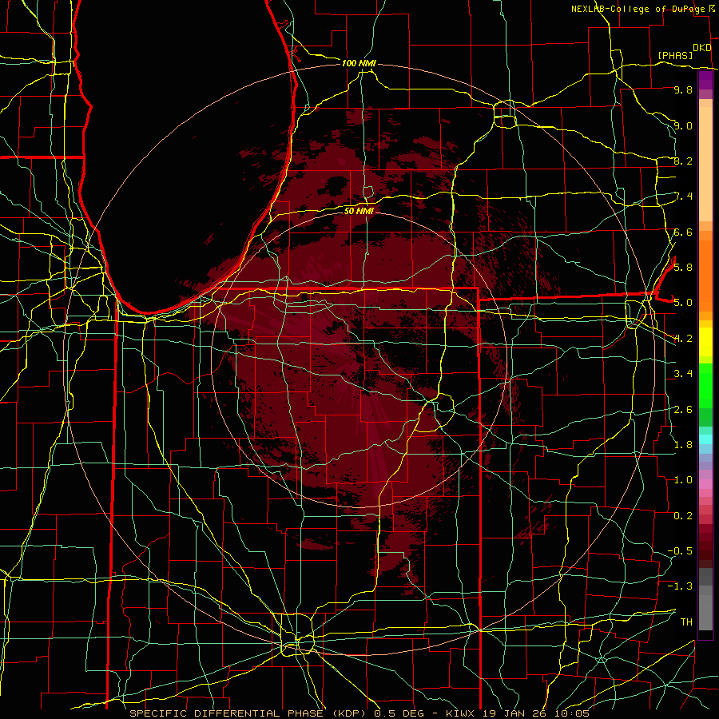Click the -0.5 value on the color scale
This screenshot has width=719, height=719.
point(680,550)
